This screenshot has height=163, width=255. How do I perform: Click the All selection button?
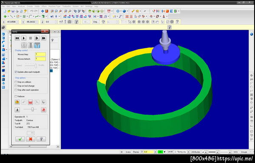click(x=86, y=22)
